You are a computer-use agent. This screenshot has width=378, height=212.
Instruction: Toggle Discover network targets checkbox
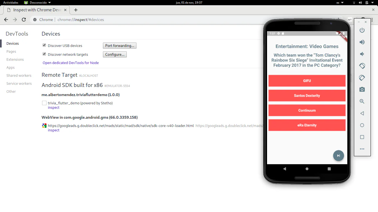(44, 54)
